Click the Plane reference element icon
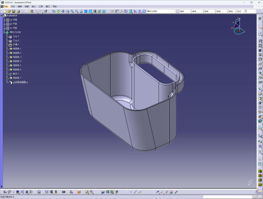 pyautogui.click(x=140, y=192)
